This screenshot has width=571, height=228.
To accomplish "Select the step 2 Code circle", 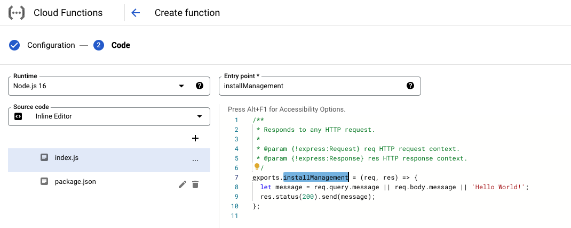I will pos(99,45).
